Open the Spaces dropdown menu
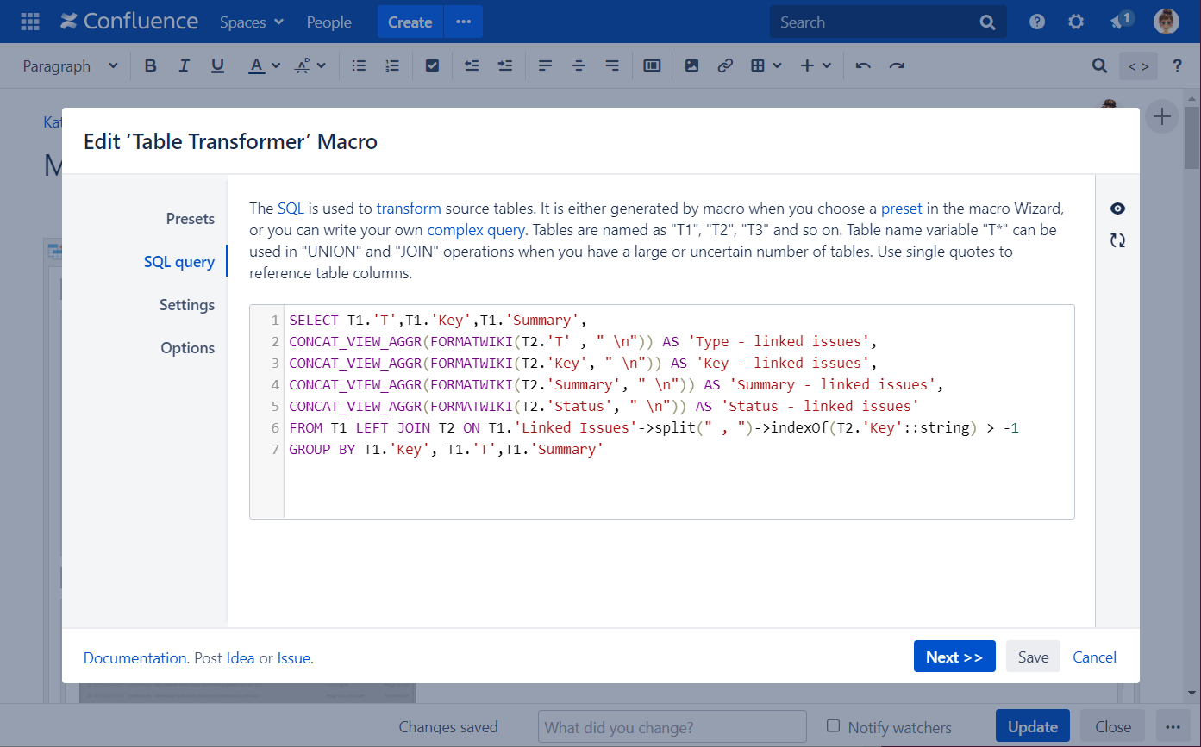This screenshot has height=747, width=1201. 251,22
